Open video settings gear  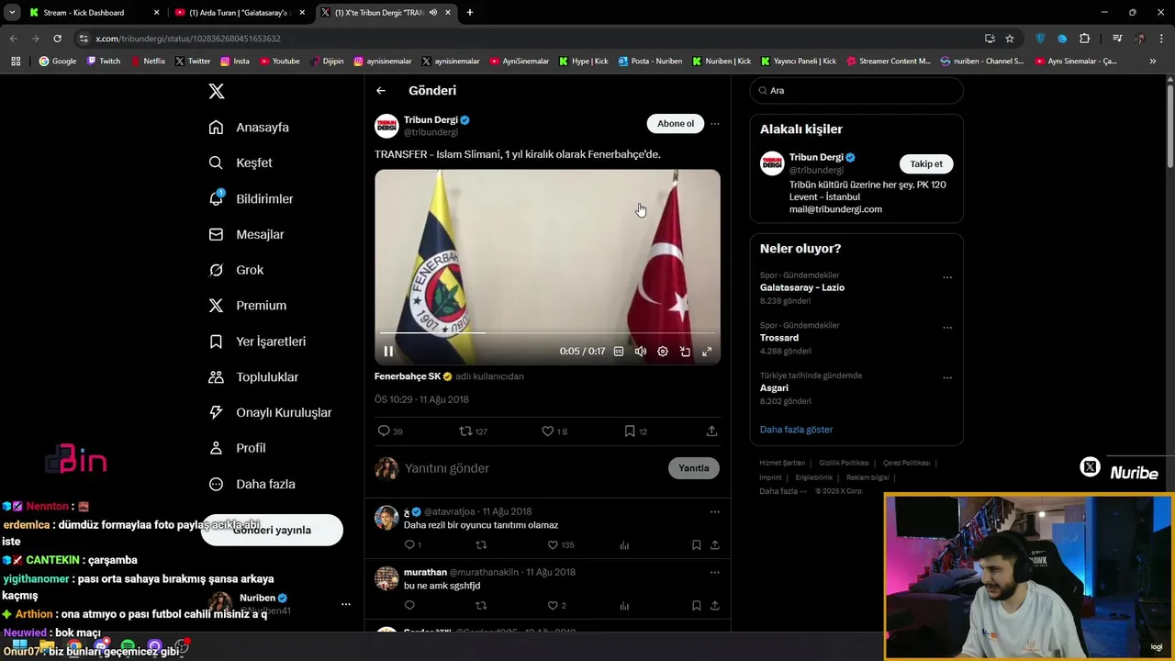(663, 351)
